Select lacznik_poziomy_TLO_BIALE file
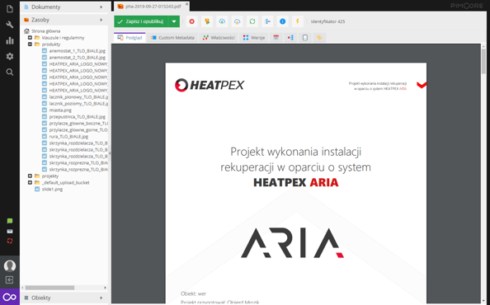This screenshot has width=490, height=305. click(78, 103)
